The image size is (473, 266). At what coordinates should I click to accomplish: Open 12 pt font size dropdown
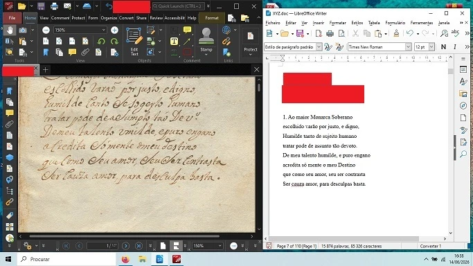click(x=431, y=46)
